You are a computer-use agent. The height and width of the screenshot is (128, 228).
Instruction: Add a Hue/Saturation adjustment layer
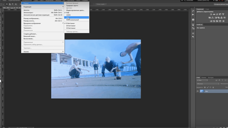pyautogui.click(x=210, y=18)
